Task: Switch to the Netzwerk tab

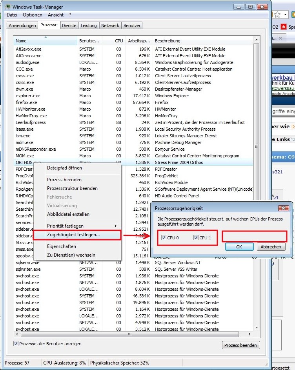Action: [110, 26]
